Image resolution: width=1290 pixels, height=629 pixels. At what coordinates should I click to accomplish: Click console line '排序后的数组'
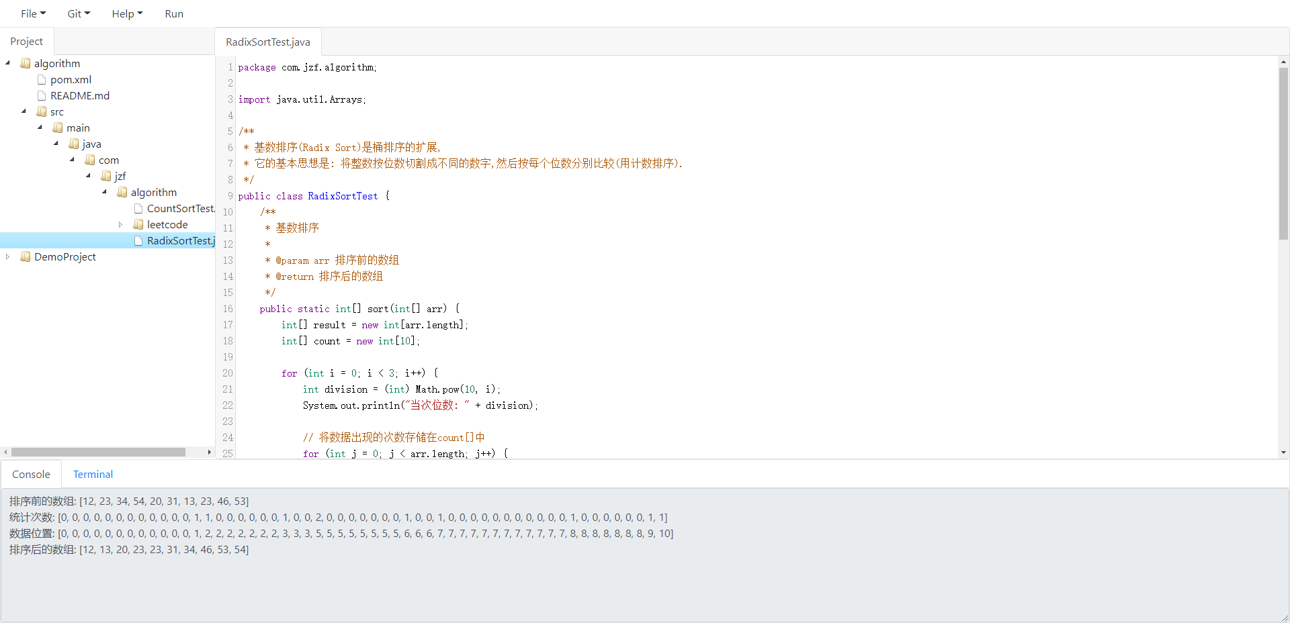pyautogui.click(x=129, y=550)
